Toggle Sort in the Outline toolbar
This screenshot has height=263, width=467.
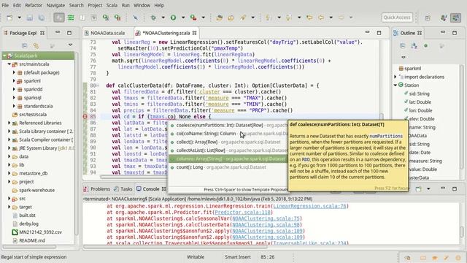pyautogui.click(x=414, y=45)
